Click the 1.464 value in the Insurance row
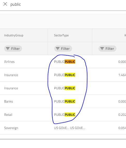This screenshot has height=148, width=126. coord(122,75)
